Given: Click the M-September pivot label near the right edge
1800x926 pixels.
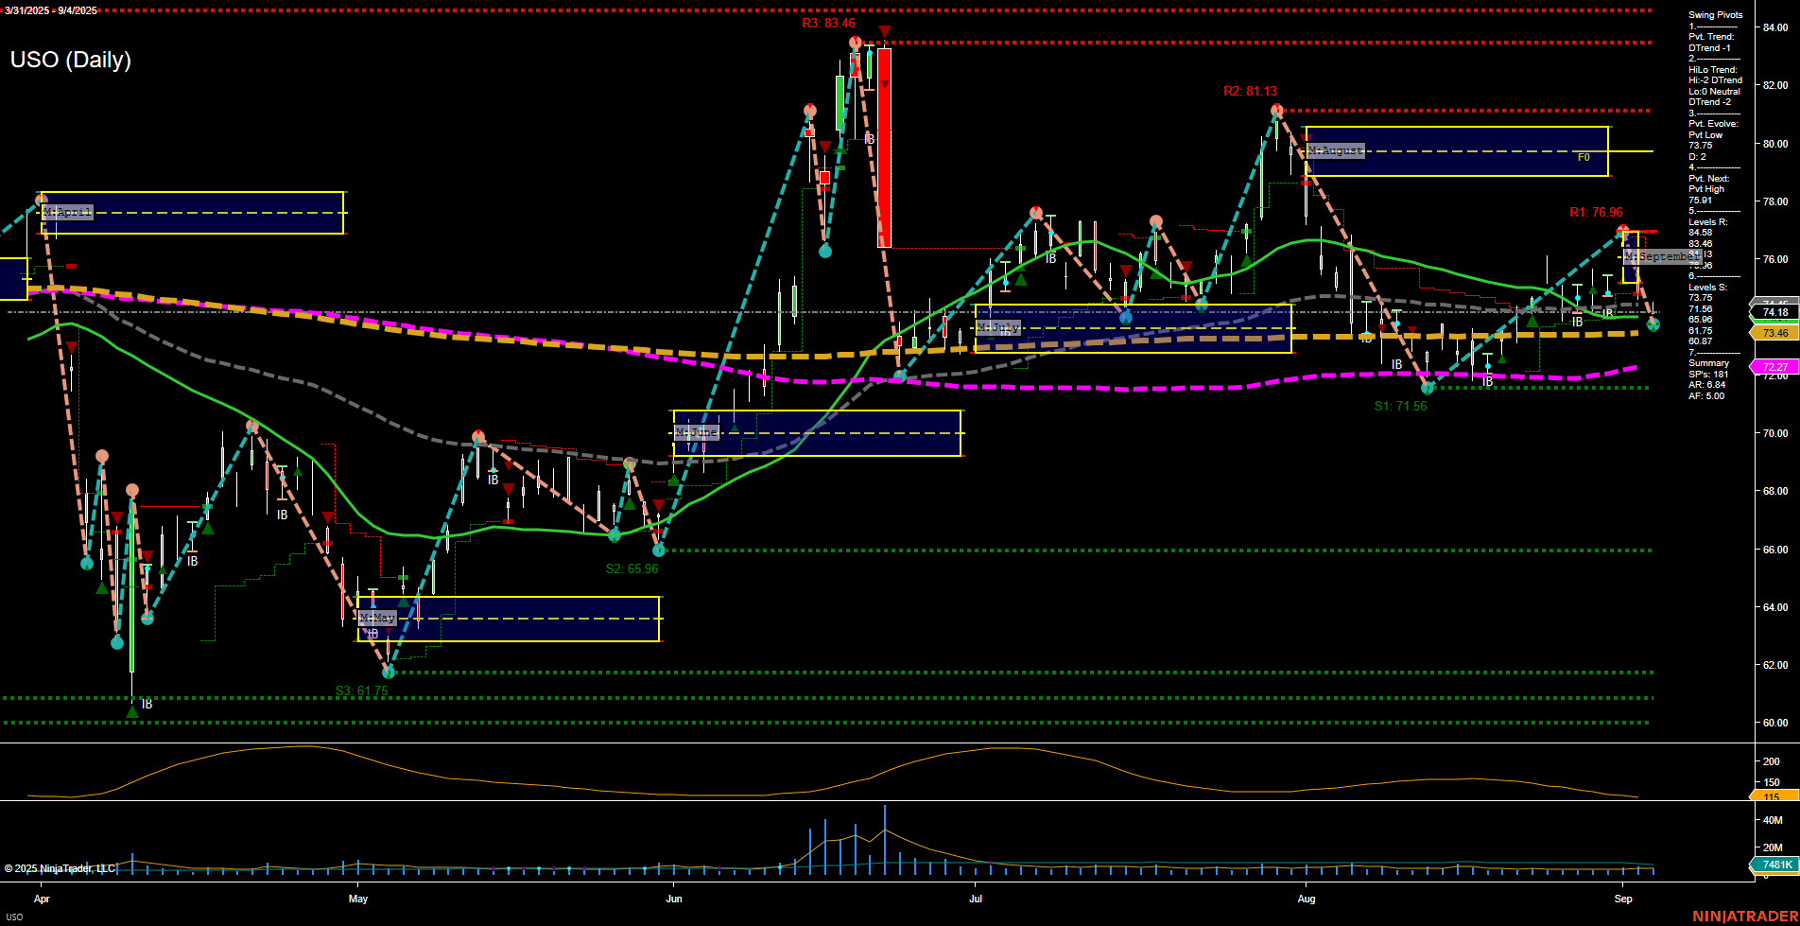Looking at the screenshot, I should tap(1662, 256).
